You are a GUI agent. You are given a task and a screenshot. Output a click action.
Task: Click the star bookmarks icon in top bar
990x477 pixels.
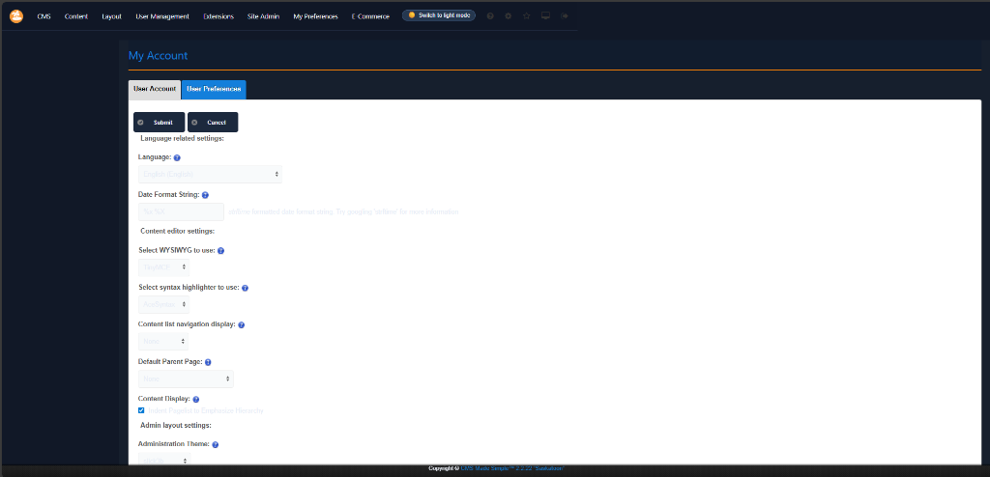click(x=526, y=16)
